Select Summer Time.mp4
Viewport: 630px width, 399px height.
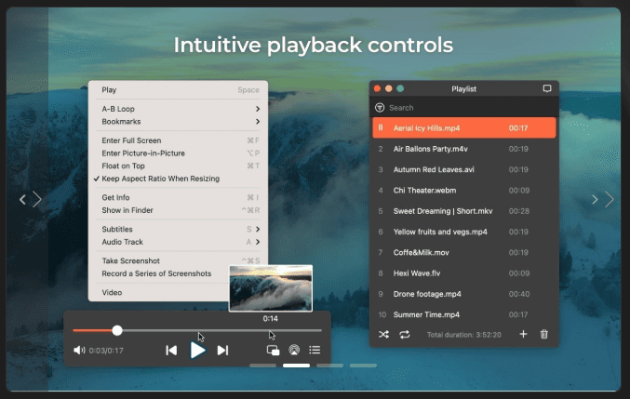[x=464, y=314]
